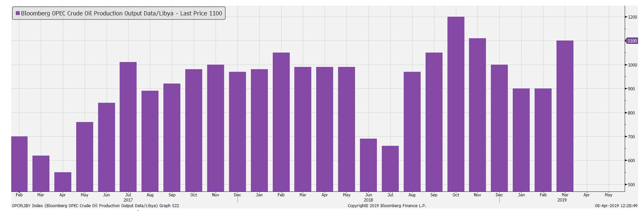Select the June 2018 bar
The image size is (642, 211).
[x=368, y=165]
